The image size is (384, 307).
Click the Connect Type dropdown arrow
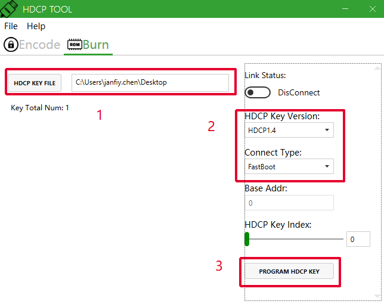point(327,166)
